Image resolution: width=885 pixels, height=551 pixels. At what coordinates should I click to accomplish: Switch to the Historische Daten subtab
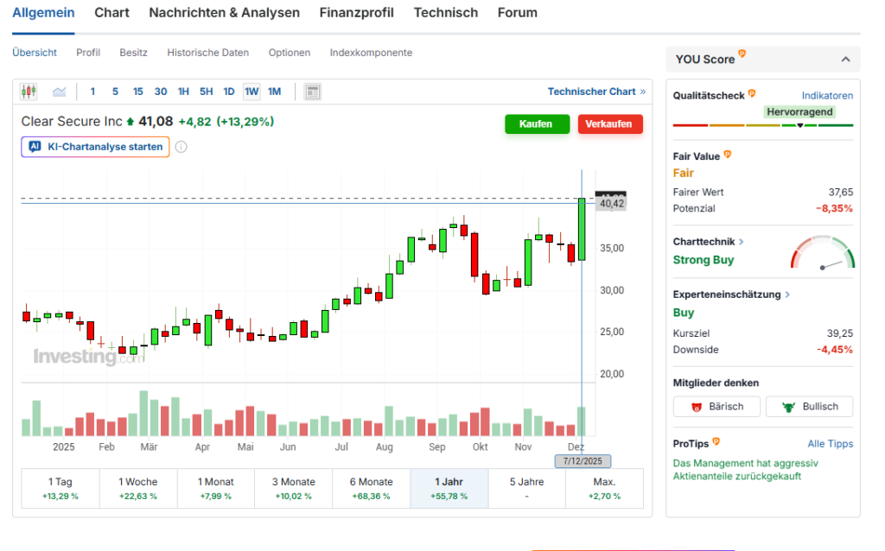[x=207, y=53]
